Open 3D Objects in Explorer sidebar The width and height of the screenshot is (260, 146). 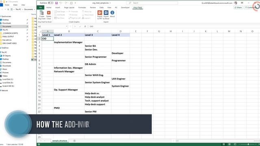6,56
